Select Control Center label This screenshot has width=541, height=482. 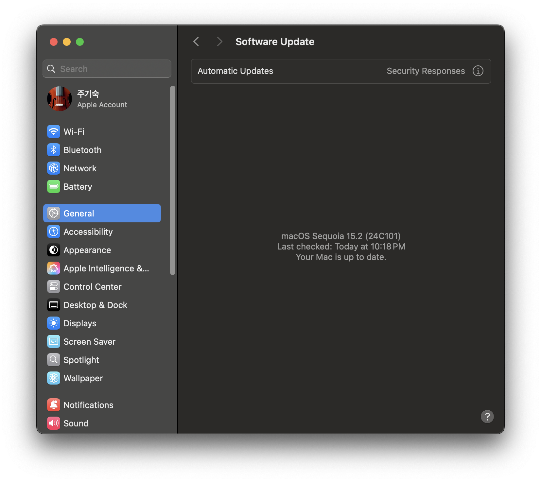tap(93, 286)
